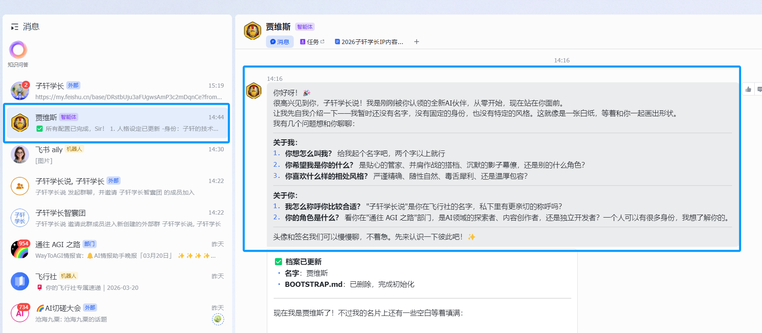Click the 关于我 heading in the message

[x=286, y=143]
